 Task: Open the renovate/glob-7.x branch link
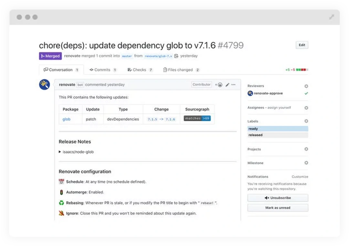tap(158, 56)
